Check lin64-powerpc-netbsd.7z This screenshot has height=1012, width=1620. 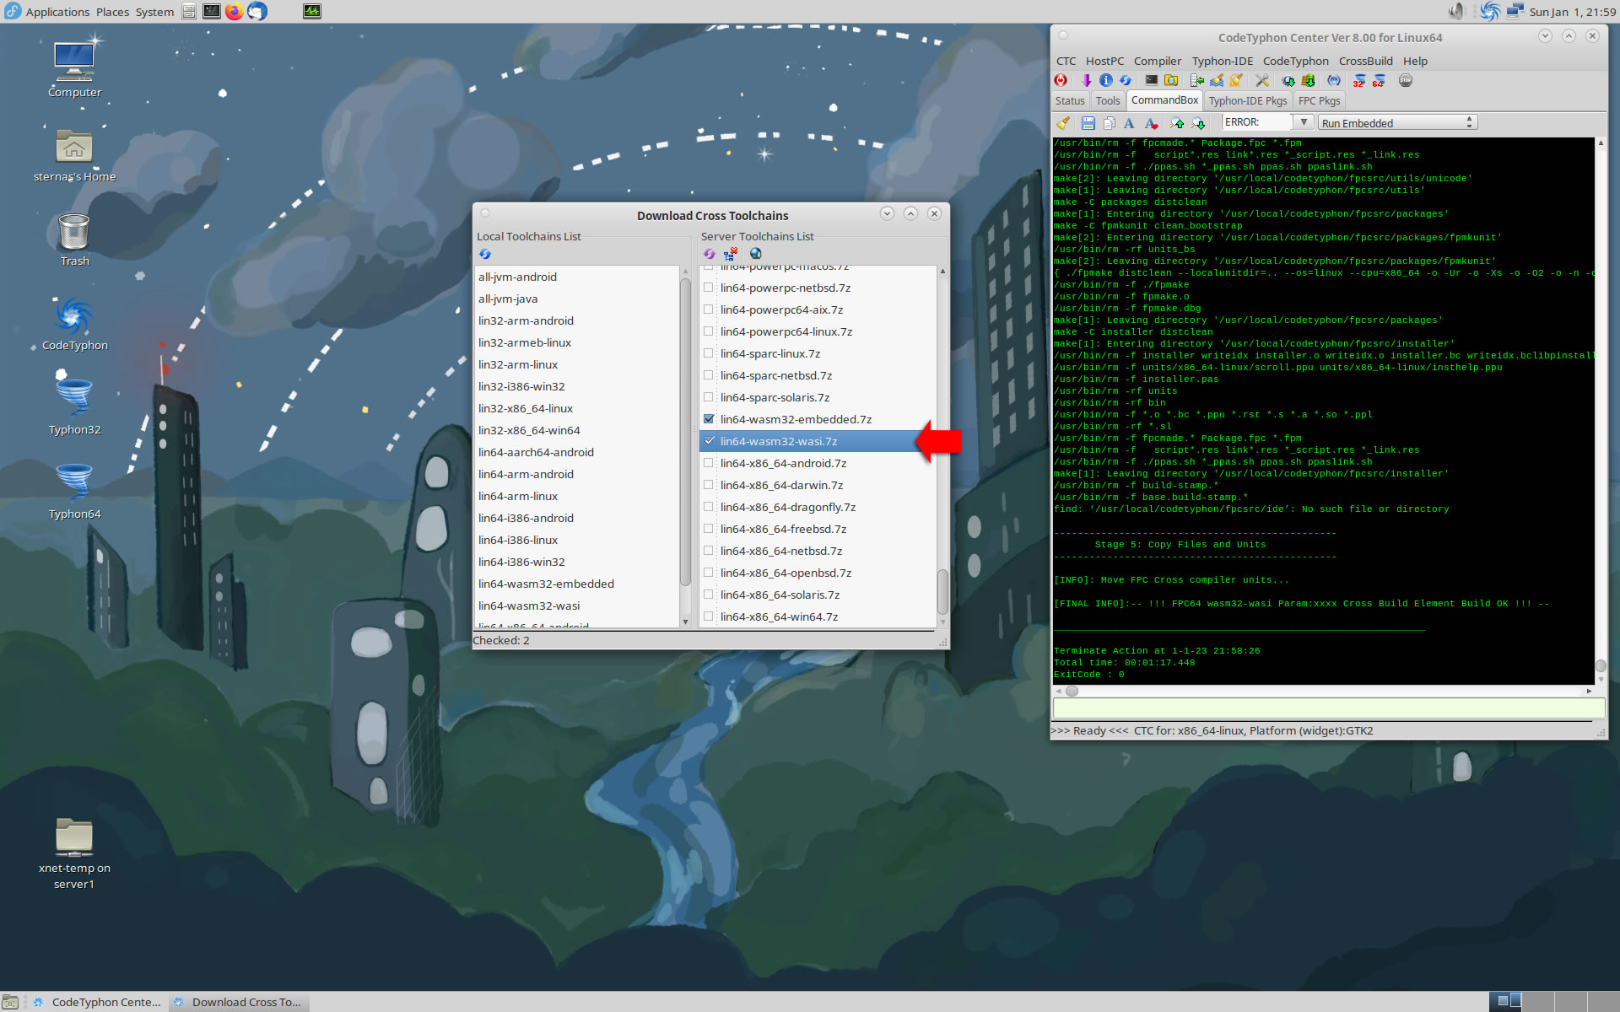point(709,288)
